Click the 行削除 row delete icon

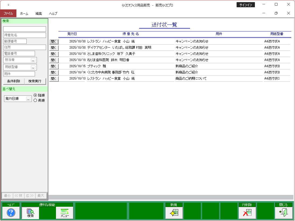pyautogui.click(x=247, y=213)
